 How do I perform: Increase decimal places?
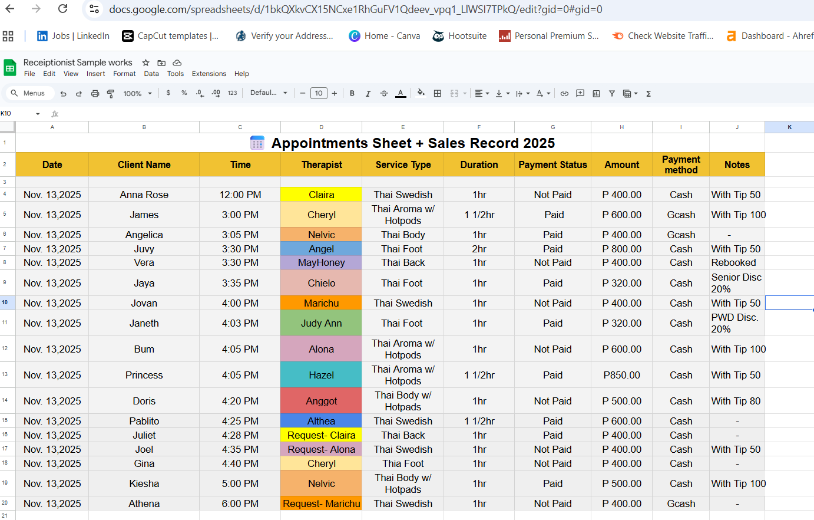click(x=216, y=93)
